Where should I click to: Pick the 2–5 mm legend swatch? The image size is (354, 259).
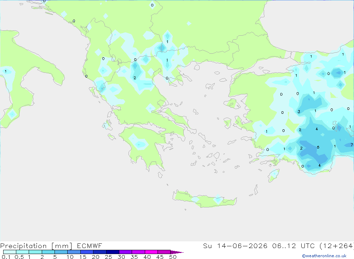(48, 252)
